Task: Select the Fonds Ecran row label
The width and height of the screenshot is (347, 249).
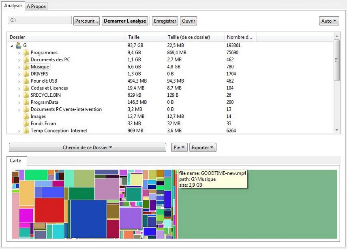Action: click(x=43, y=123)
